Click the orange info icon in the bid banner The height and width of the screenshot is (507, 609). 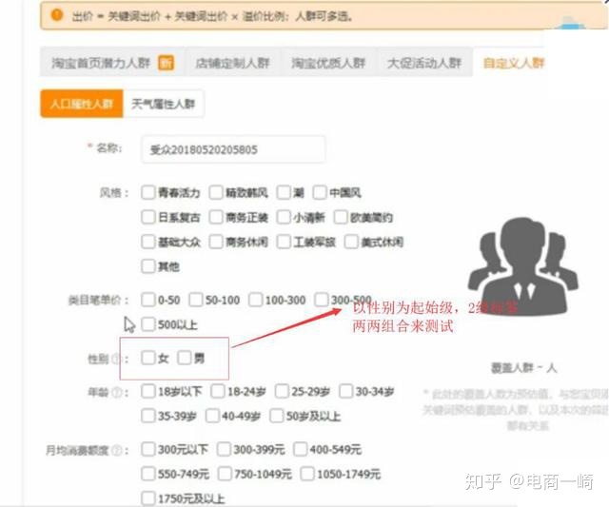[x=57, y=15]
